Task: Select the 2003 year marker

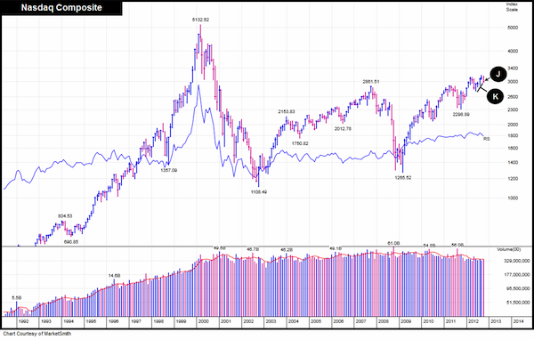Action: point(271,321)
